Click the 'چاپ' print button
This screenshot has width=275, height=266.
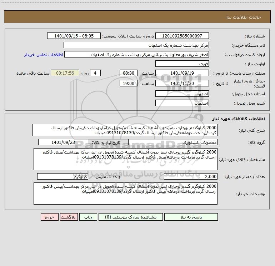pos(88,217)
